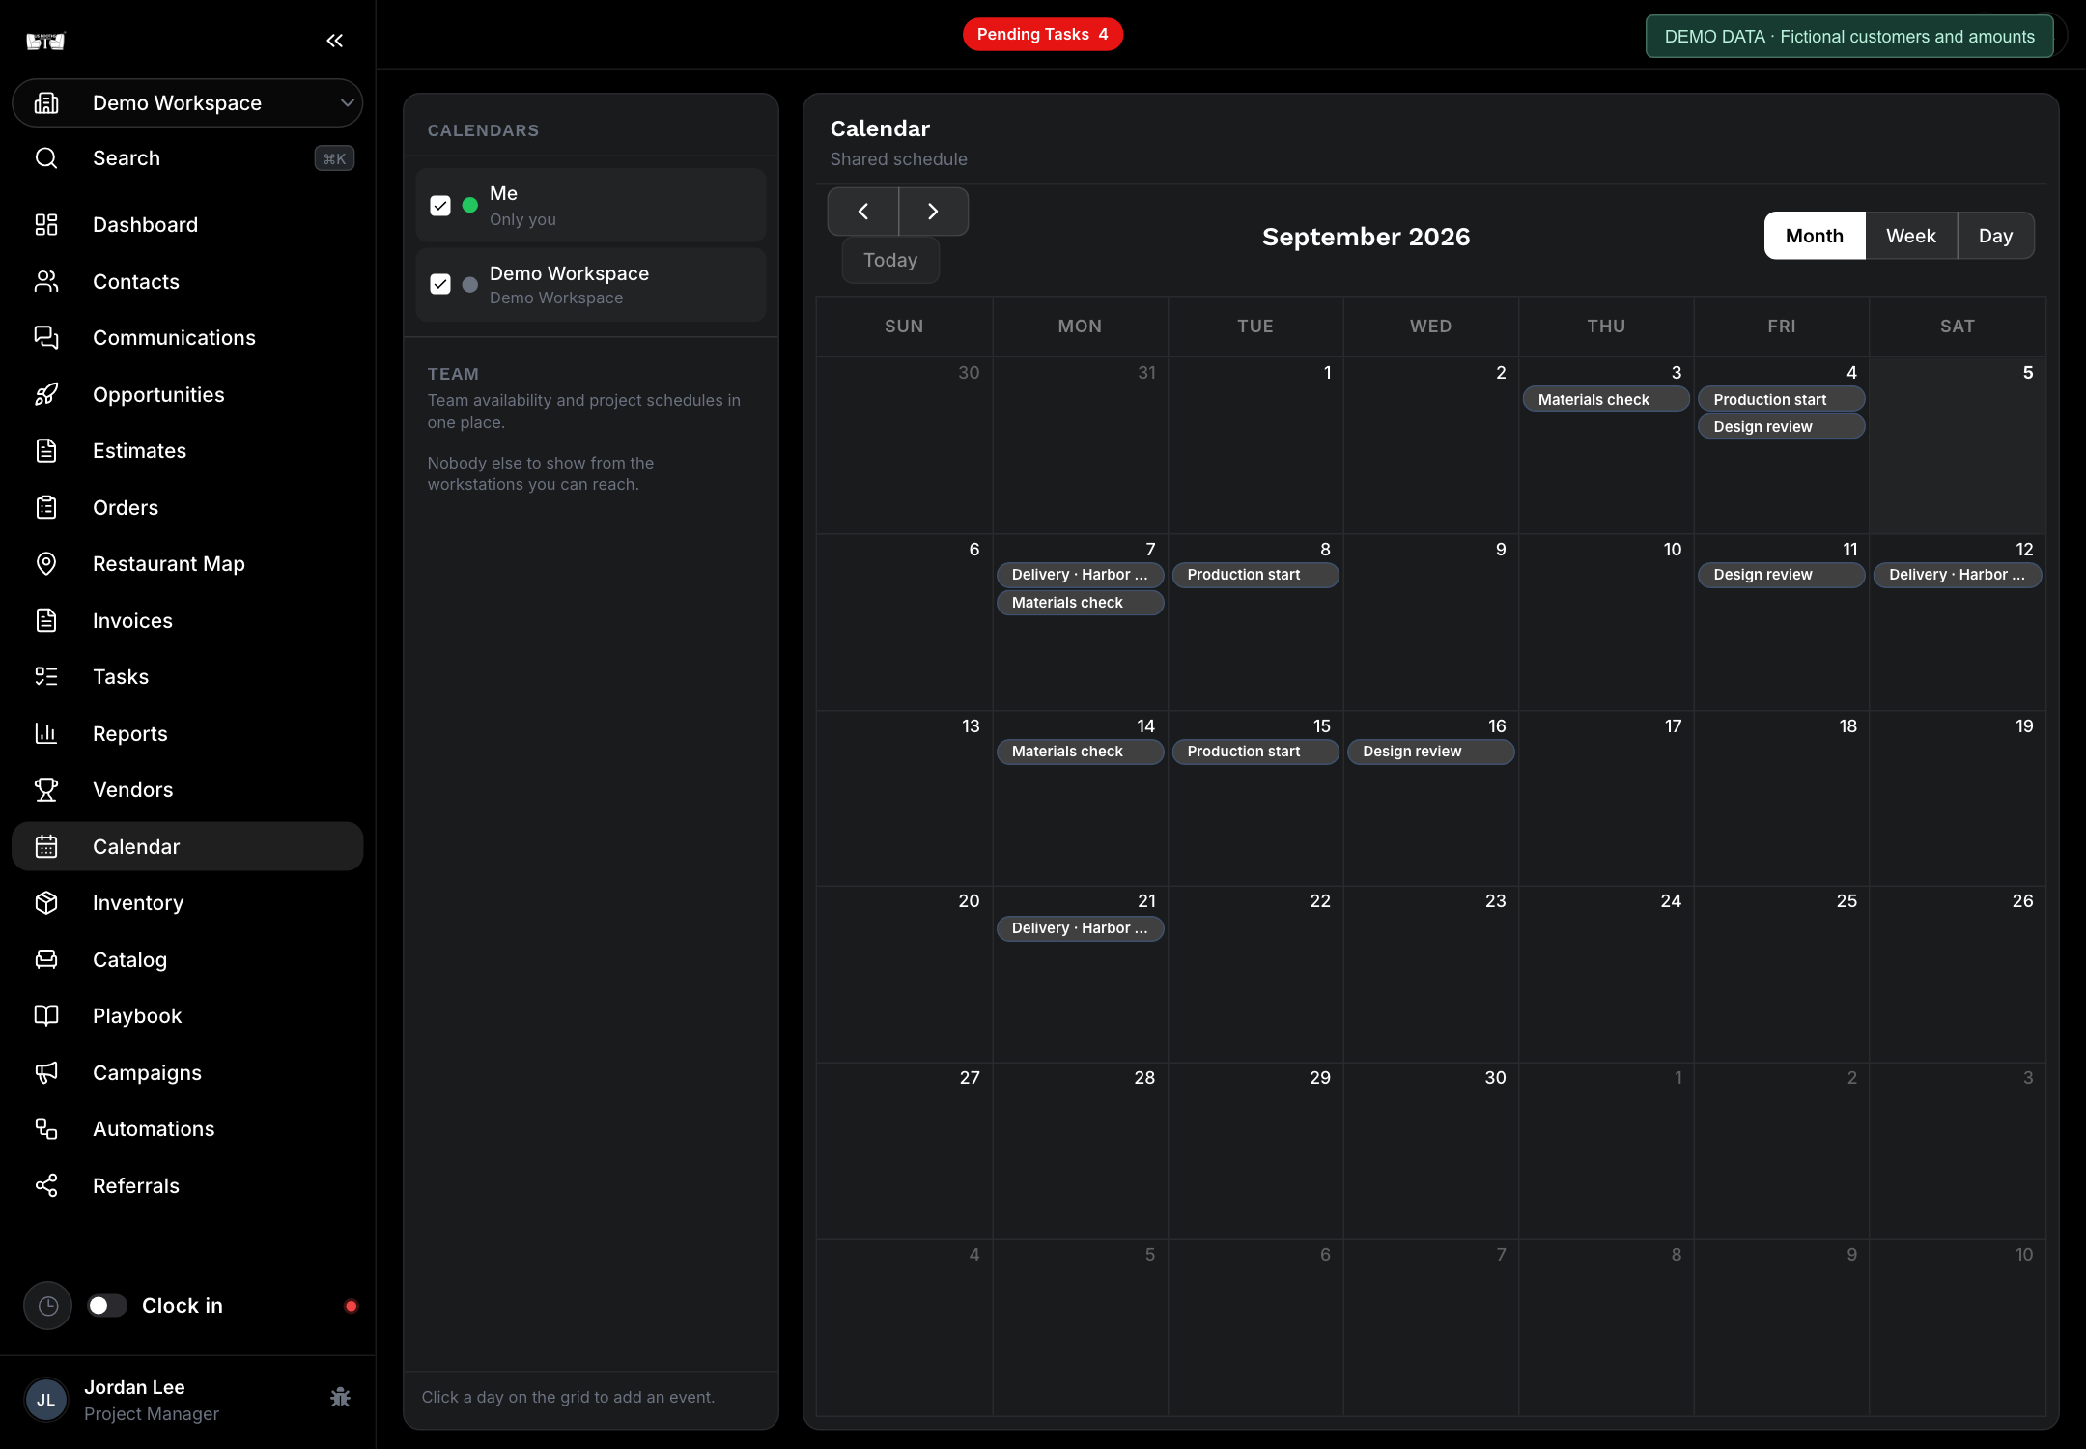Click the Vendors trophy icon
Viewport: 2086px width, 1449px height.
tap(46, 790)
